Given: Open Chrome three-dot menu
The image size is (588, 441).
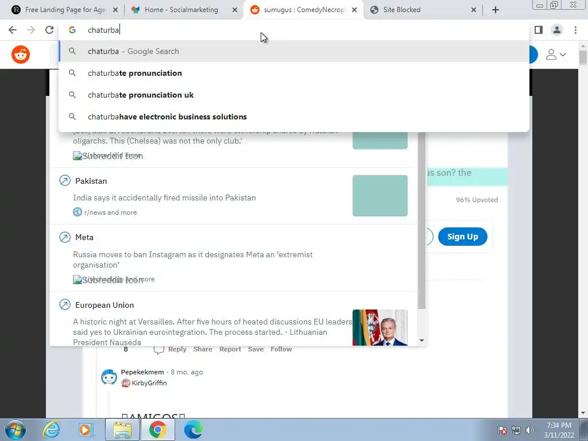Looking at the screenshot, I should pyautogui.click(x=575, y=30).
